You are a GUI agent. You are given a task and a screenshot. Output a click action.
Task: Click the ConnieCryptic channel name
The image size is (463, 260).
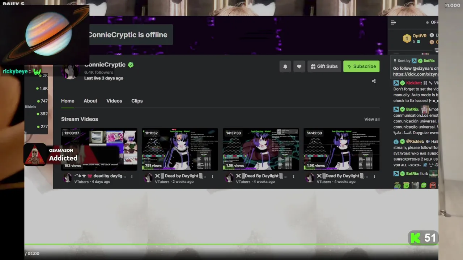[105, 65]
